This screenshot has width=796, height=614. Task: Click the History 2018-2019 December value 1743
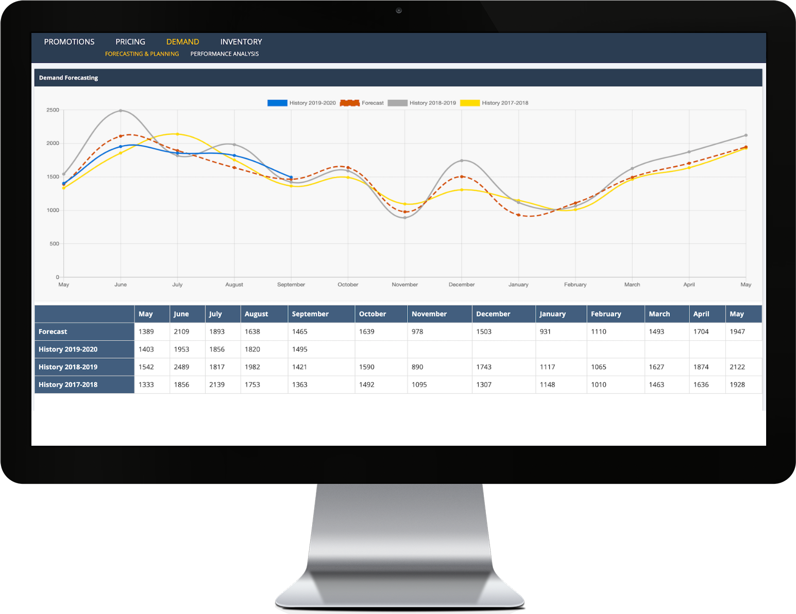(484, 367)
